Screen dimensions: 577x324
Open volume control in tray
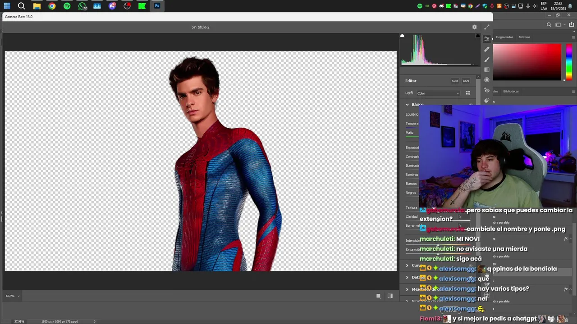[534, 6]
